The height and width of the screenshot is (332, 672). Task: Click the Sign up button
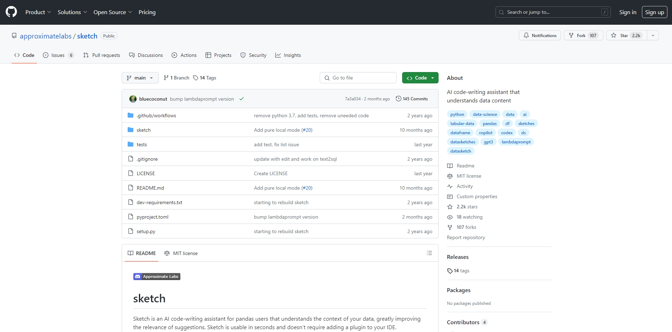655,12
